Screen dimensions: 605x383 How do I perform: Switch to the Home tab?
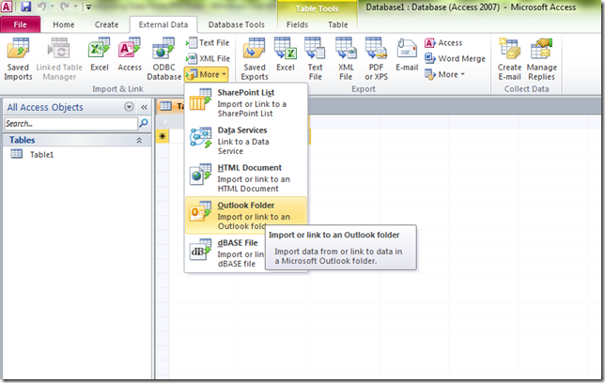coord(64,24)
